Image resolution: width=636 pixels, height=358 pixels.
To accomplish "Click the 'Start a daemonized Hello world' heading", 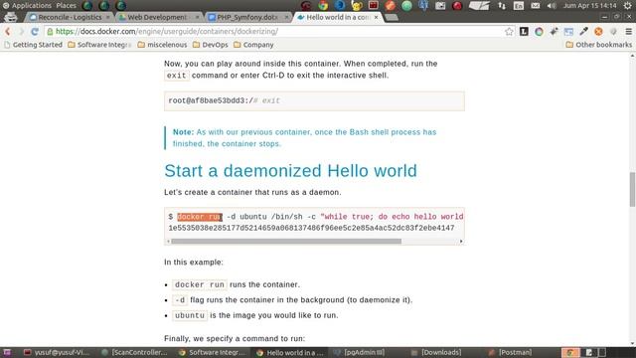I will (x=290, y=170).
